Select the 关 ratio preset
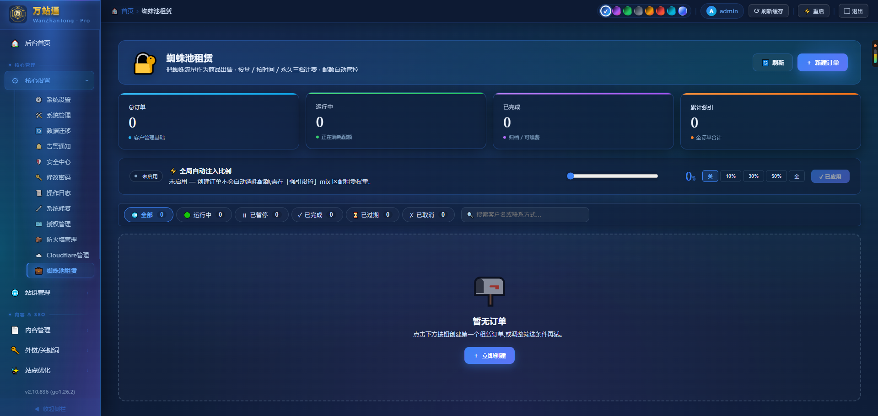Screen dimensions: 878x416 coord(710,176)
